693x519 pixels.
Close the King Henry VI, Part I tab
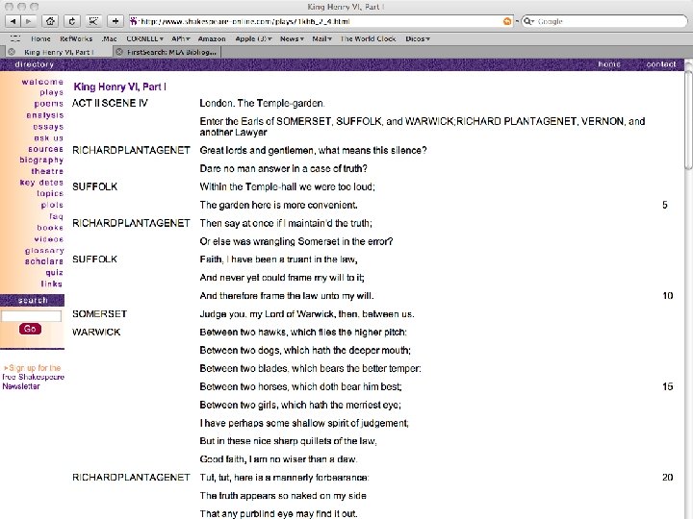[x=12, y=52]
